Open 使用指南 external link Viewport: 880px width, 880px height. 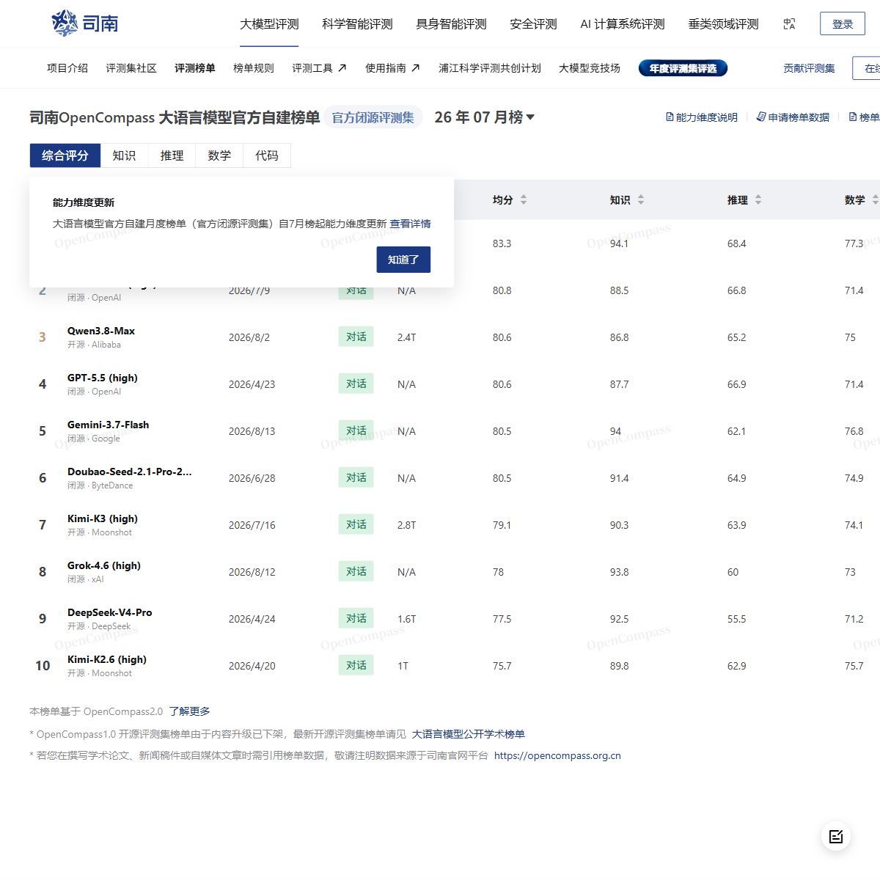pyautogui.click(x=392, y=68)
